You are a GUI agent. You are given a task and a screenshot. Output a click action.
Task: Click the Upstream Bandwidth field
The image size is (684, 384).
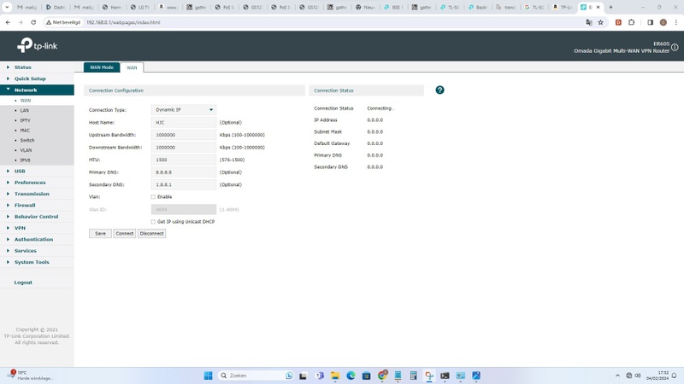pos(184,135)
